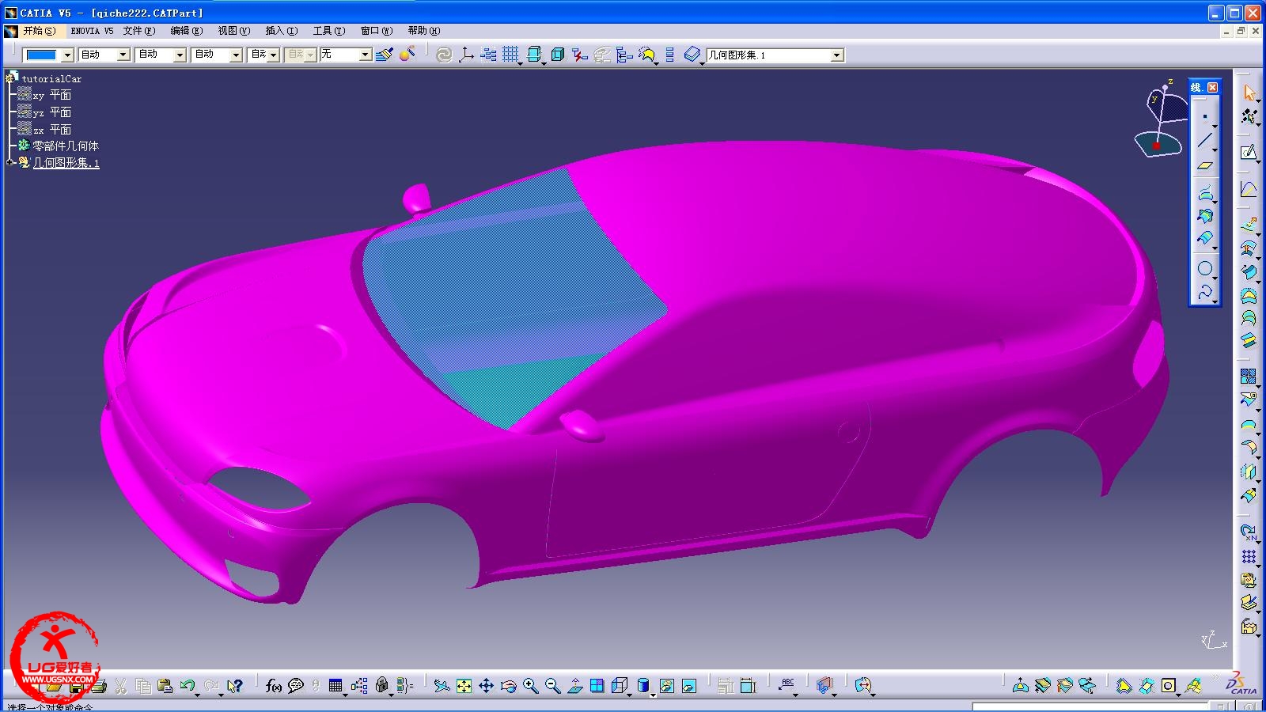
Task: Open the line thickness dropdown
Action: [x=180, y=55]
